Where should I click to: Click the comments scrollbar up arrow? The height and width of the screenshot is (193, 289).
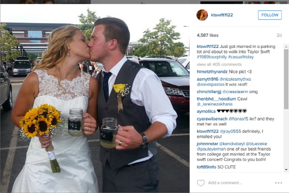[x=286, y=47]
